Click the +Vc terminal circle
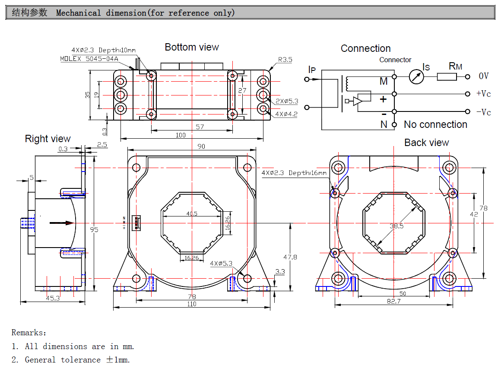498x372 pixels. (467, 94)
